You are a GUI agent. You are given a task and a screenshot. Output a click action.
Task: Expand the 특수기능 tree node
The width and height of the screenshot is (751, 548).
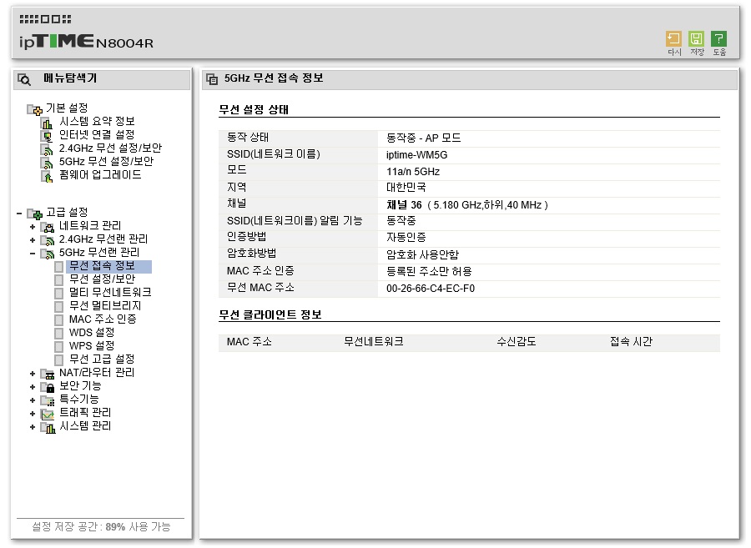coord(33,400)
